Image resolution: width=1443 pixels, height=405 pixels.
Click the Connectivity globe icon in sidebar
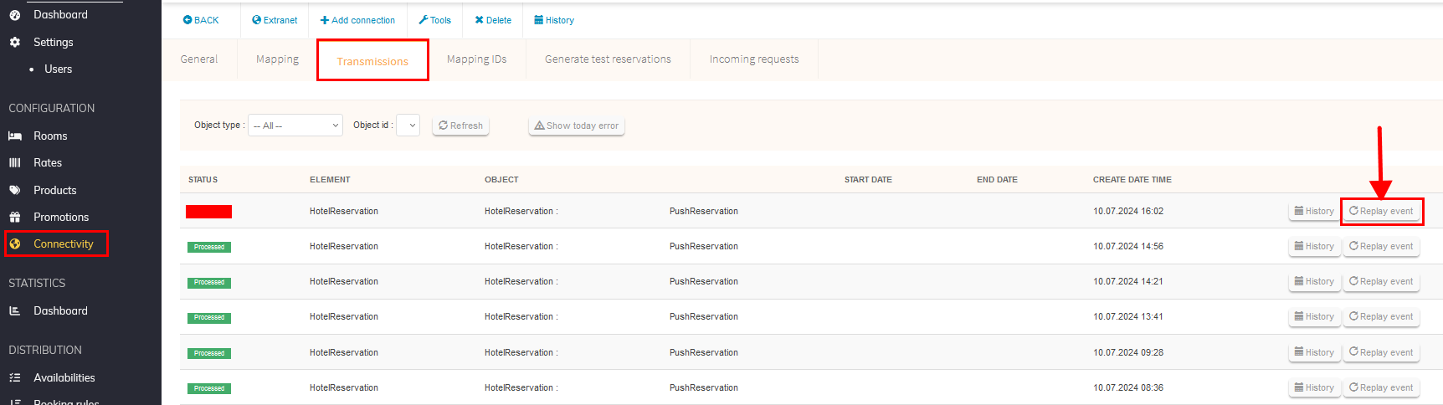click(x=15, y=244)
